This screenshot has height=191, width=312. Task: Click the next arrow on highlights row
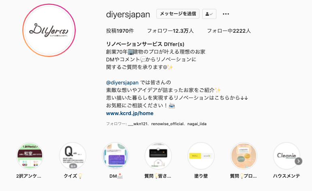299,161
